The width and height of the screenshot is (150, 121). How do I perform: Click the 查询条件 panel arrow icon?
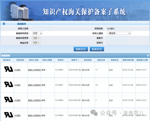[x=4, y=24]
